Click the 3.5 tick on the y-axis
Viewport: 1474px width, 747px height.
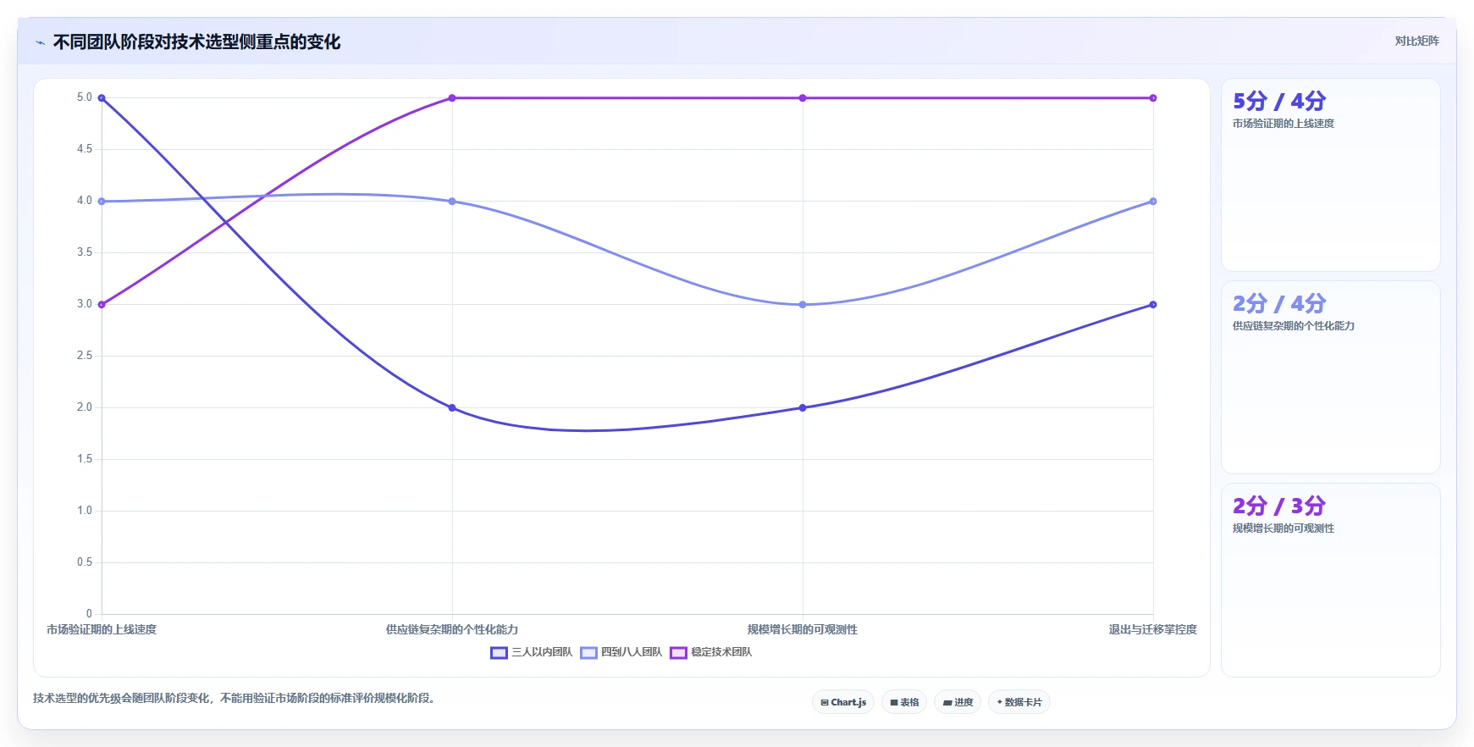pos(85,252)
